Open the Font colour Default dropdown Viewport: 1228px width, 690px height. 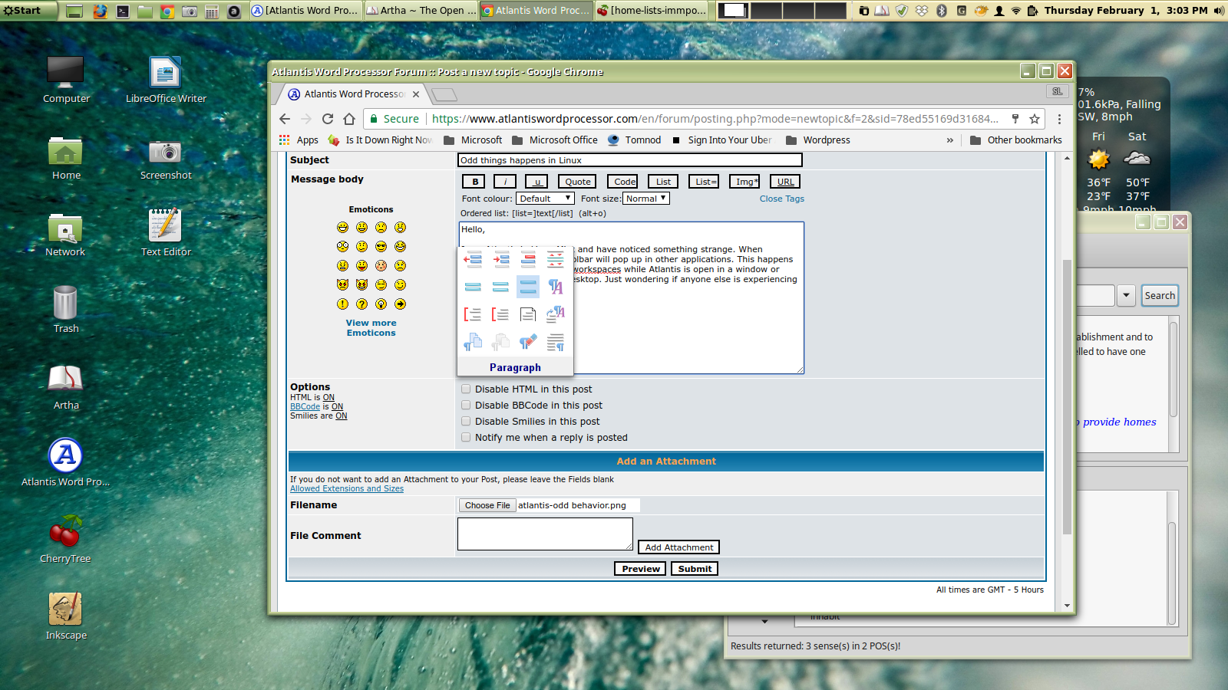[545, 199]
